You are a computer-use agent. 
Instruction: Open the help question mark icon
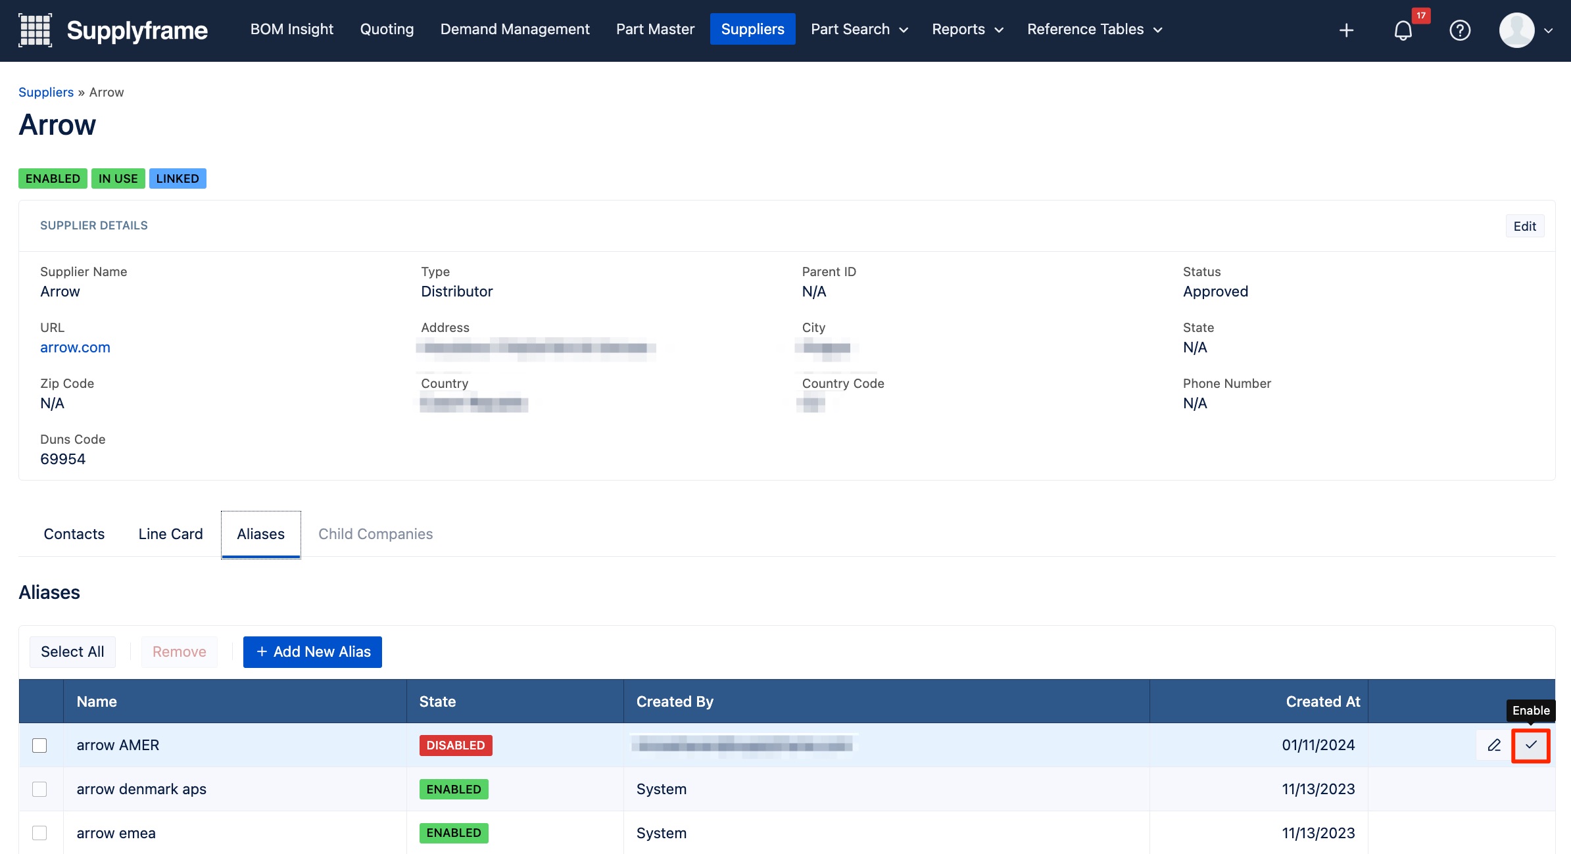pyautogui.click(x=1460, y=30)
